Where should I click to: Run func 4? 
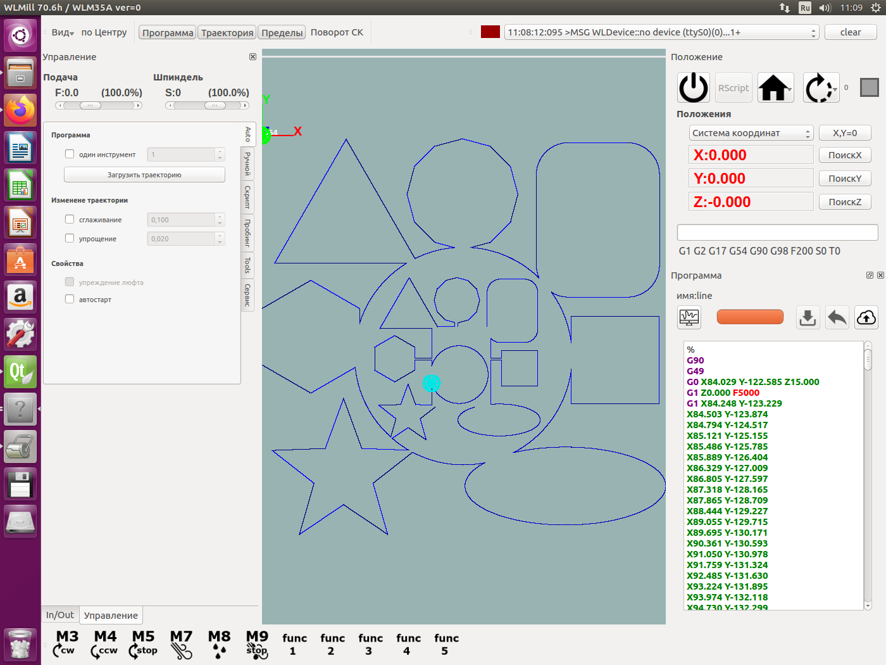[x=408, y=644]
